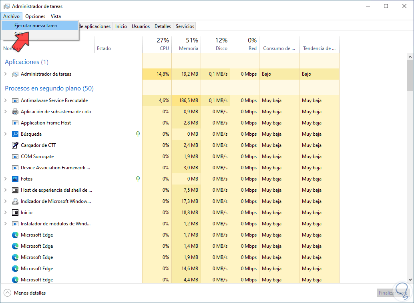The width and height of the screenshot is (414, 303).
Task: Expand the Inicio process row
Action: [6, 213]
